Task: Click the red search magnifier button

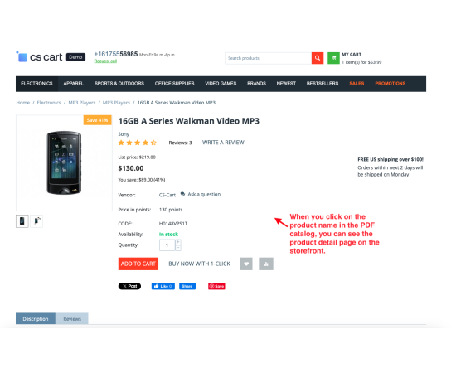Action: click(318, 58)
